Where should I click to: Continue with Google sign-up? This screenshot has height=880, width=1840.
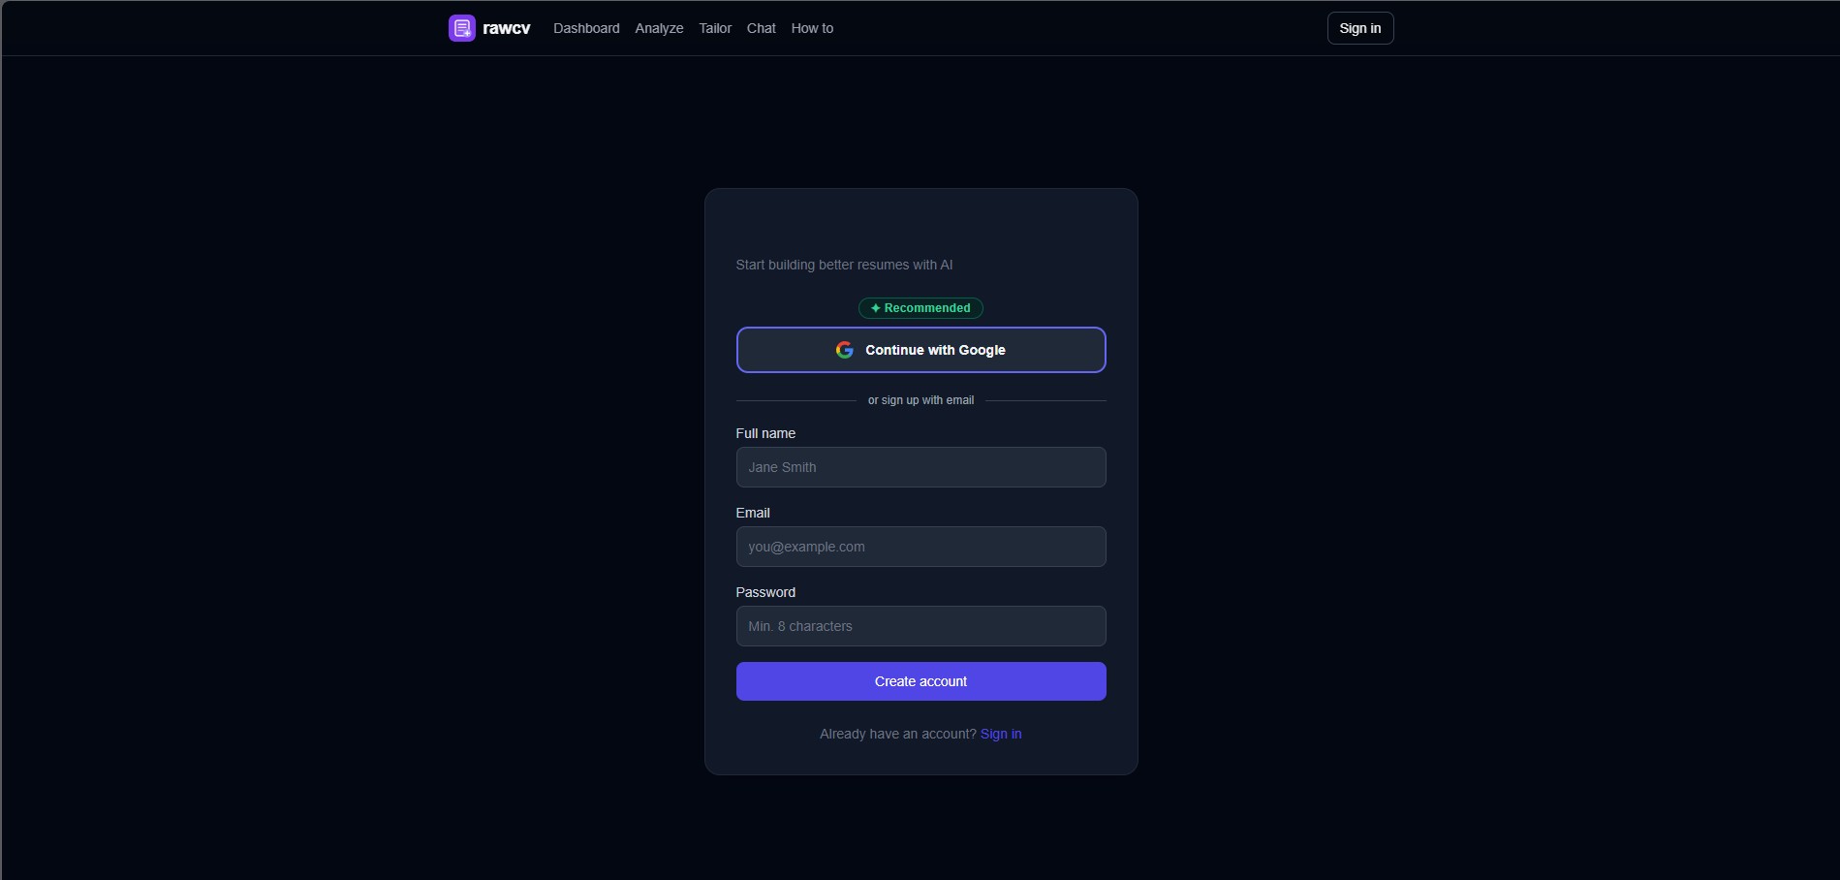(920, 350)
